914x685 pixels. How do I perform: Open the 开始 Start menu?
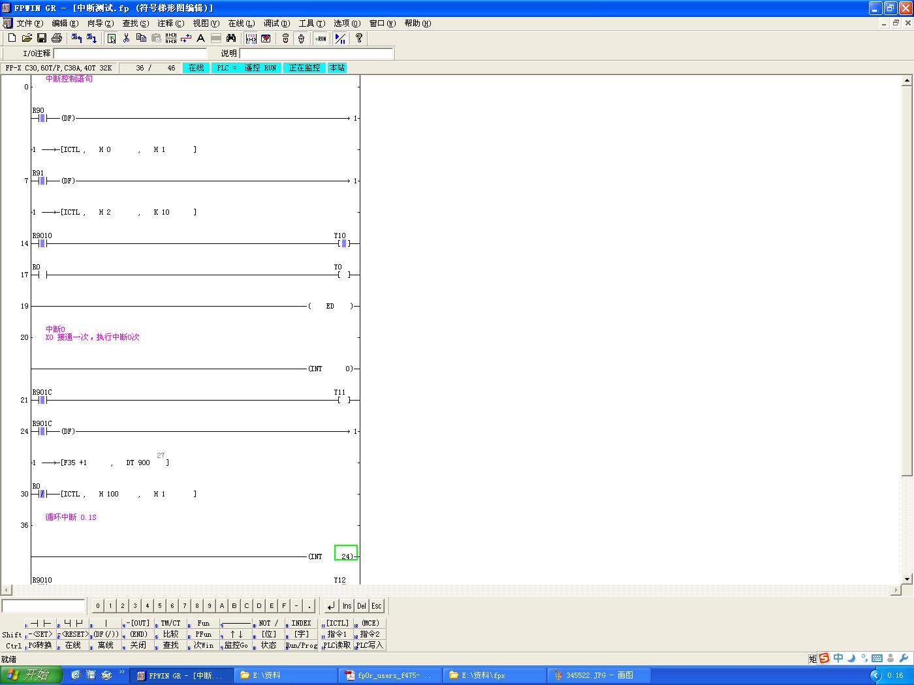pos(31,675)
